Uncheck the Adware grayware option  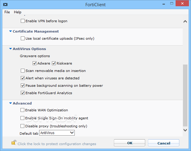(34, 63)
